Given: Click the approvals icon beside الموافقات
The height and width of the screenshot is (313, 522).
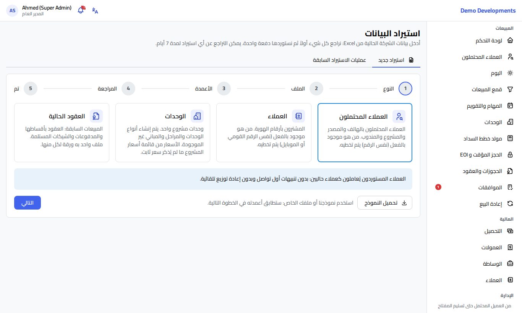Looking at the screenshot, I should point(510,187).
